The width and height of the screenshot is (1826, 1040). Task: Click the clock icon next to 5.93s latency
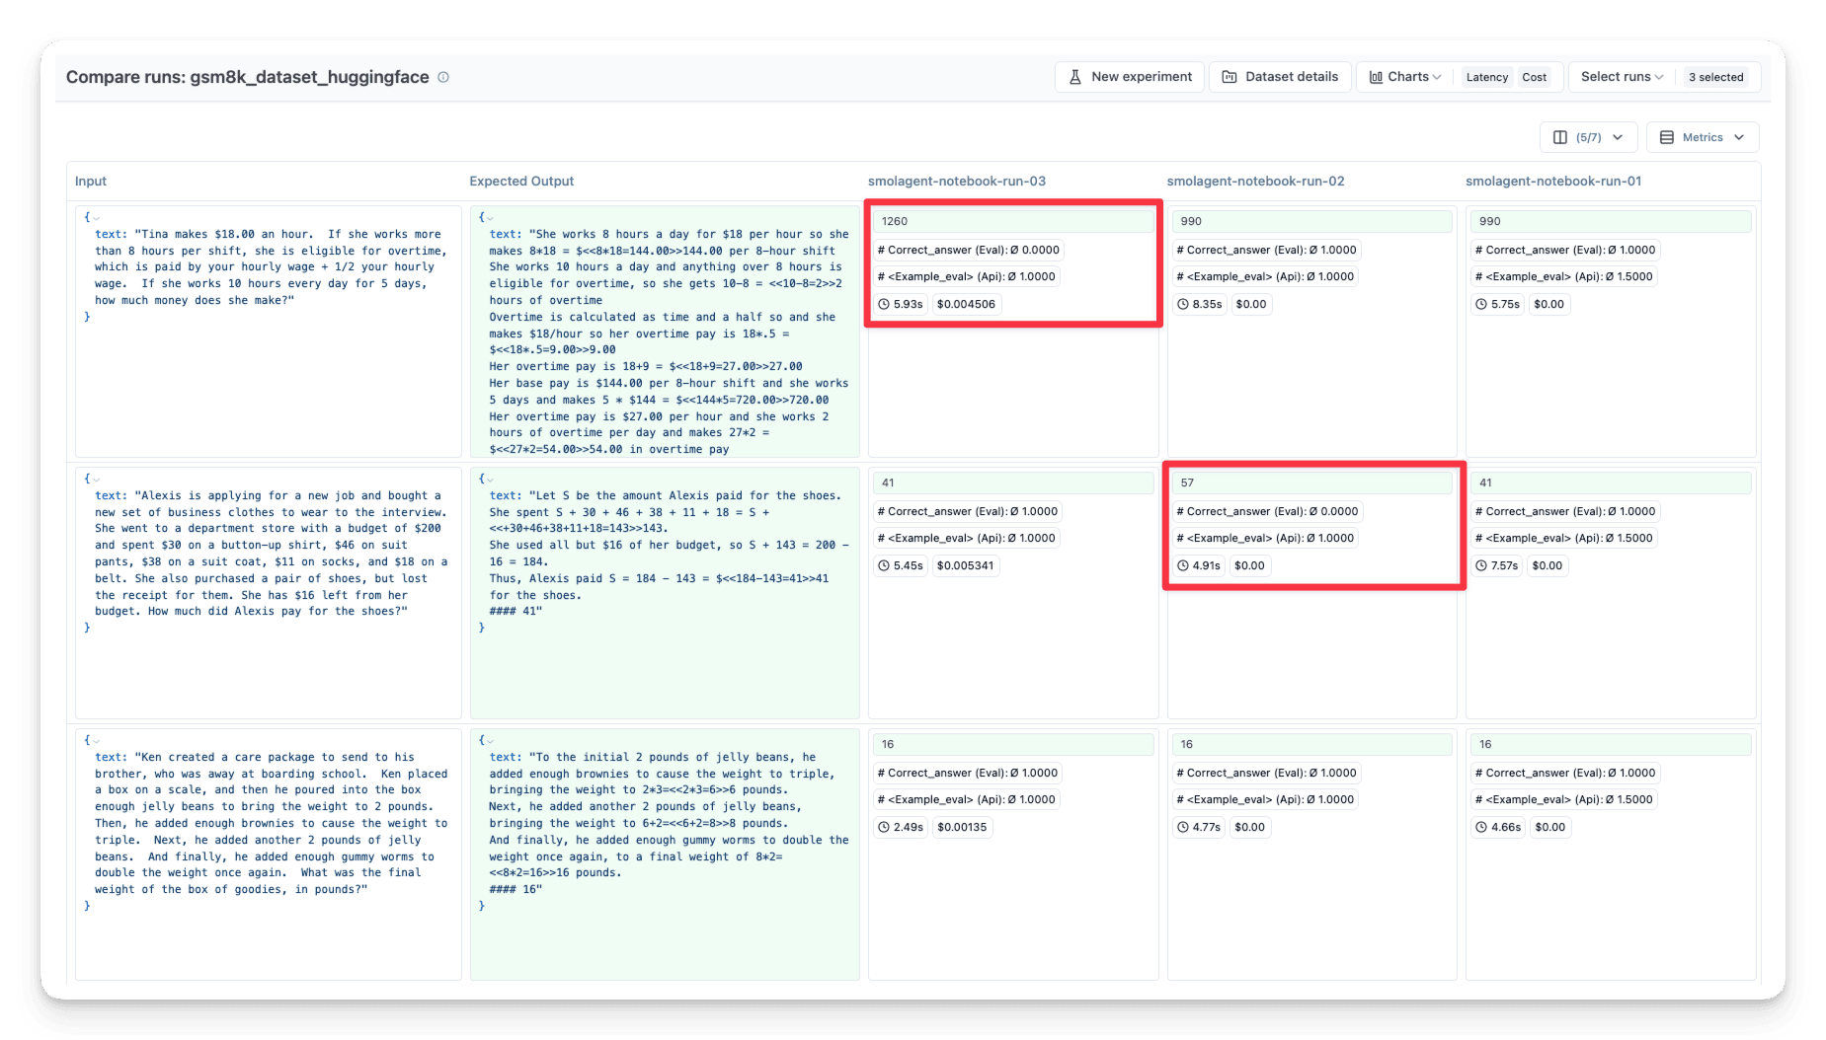point(884,304)
